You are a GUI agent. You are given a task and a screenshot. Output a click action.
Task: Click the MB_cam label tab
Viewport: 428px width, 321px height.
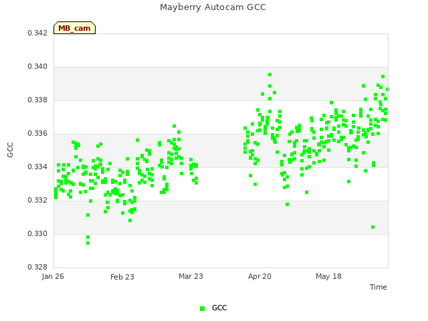point(74,28)
